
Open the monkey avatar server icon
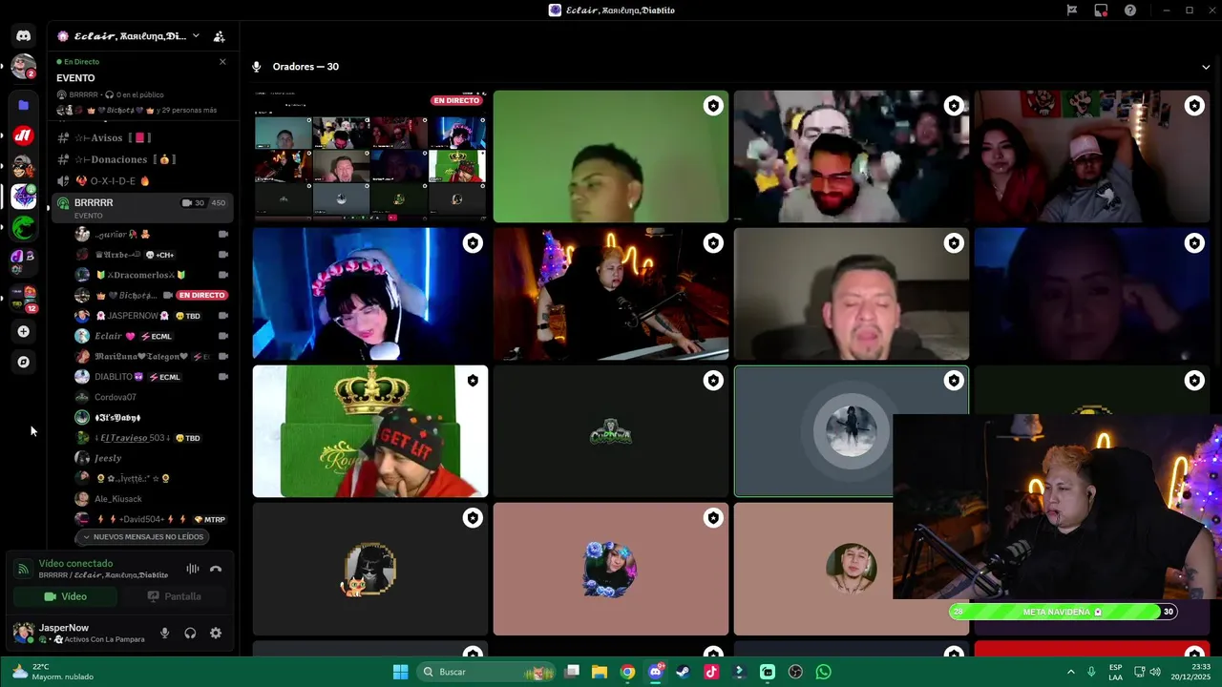coord(23,166)
